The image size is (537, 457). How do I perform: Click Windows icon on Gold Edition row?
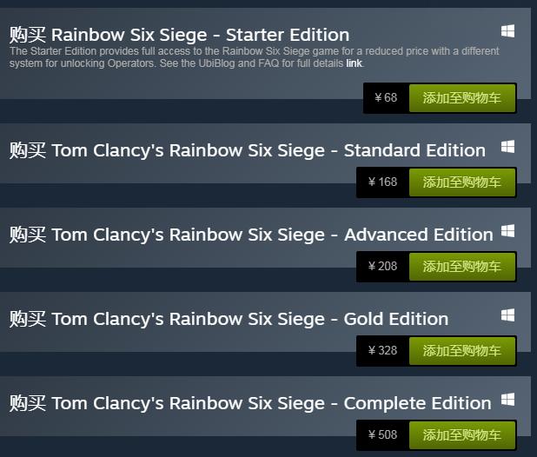(508, 315)
